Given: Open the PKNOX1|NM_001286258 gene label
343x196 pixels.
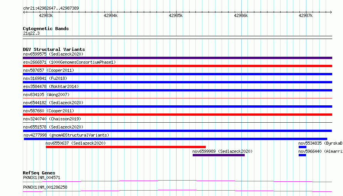Looking at the screenshot, I should point(45,187).
